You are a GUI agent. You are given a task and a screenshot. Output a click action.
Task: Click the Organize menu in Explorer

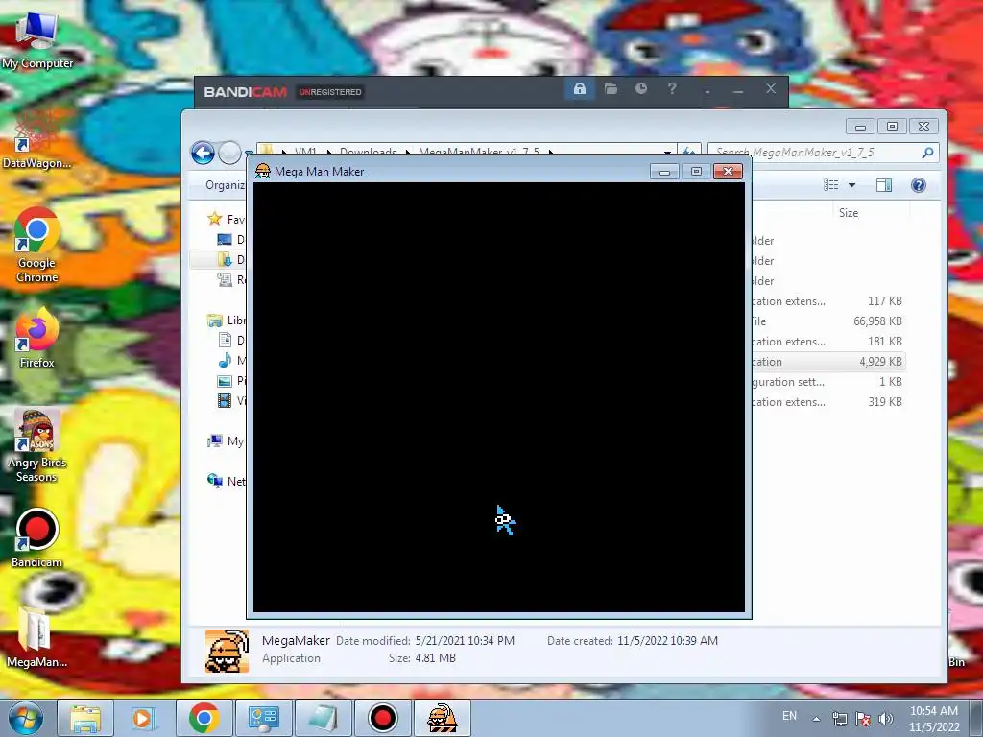(x=226, y=185)
